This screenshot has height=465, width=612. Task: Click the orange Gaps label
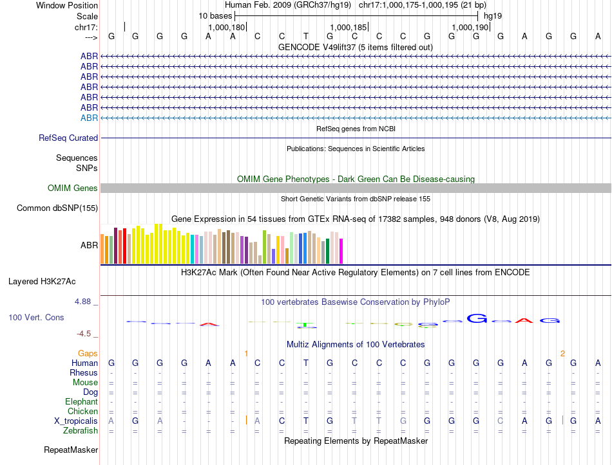click(88, 353)
